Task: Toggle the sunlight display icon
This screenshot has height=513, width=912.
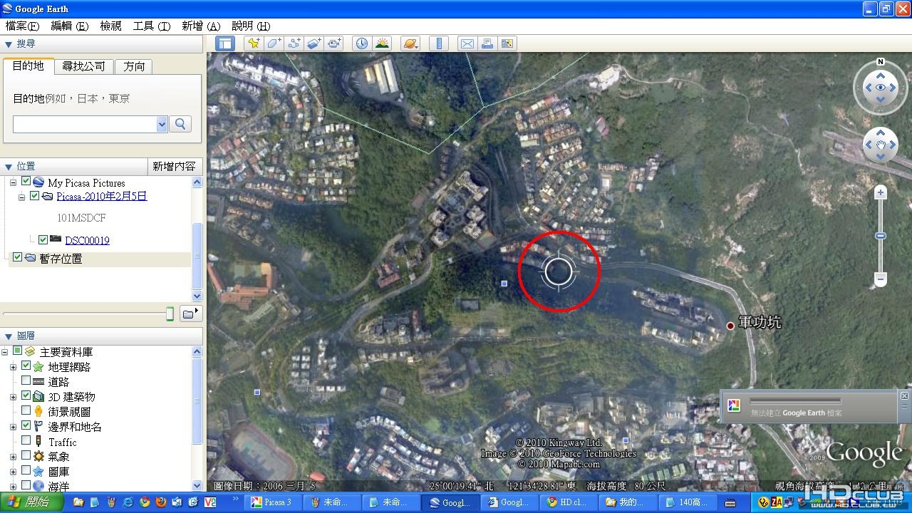Action: (x=383, y=43)
